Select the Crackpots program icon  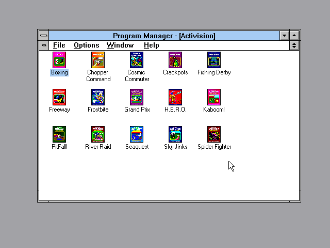pyautogui.click(x=175, y=60)
